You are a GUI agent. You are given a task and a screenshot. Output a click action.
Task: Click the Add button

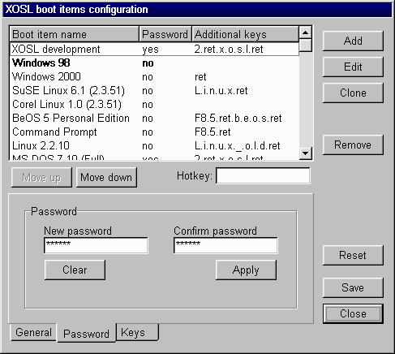tap(353, 41)
